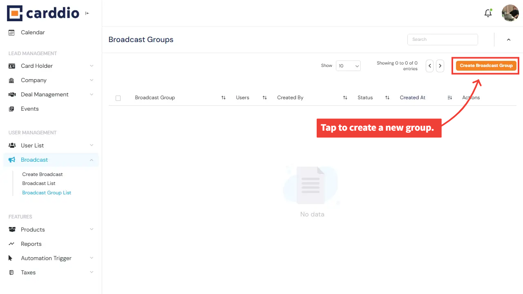
Task: Collapse sidebar using the arrow icon
Action: (87, 13)
